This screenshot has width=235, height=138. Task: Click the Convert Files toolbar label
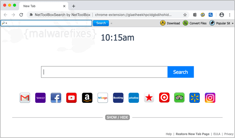coord(198,23)
